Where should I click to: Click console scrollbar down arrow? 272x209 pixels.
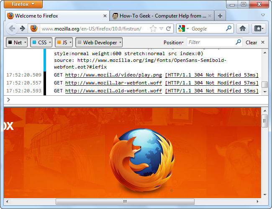(x=265, y=92)
